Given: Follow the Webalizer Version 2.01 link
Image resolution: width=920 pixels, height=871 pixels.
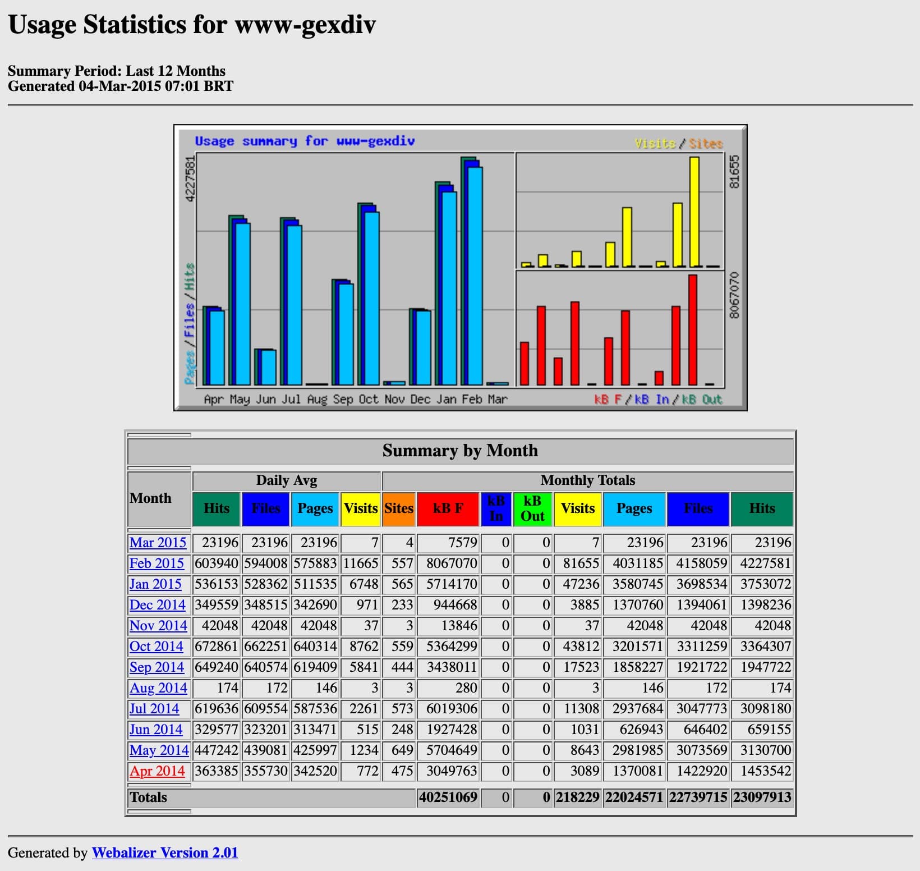Looking at the screenshot, I should click(x=165, y=852).
